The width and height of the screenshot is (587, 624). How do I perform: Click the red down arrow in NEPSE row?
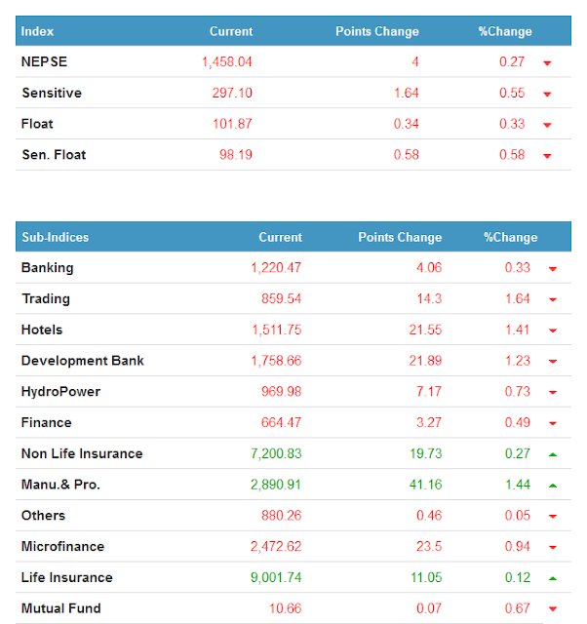pos(547,62)
